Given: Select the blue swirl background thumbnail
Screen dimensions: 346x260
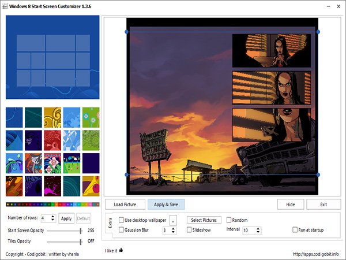Looking at the screenshot, I should pos(14,117).
